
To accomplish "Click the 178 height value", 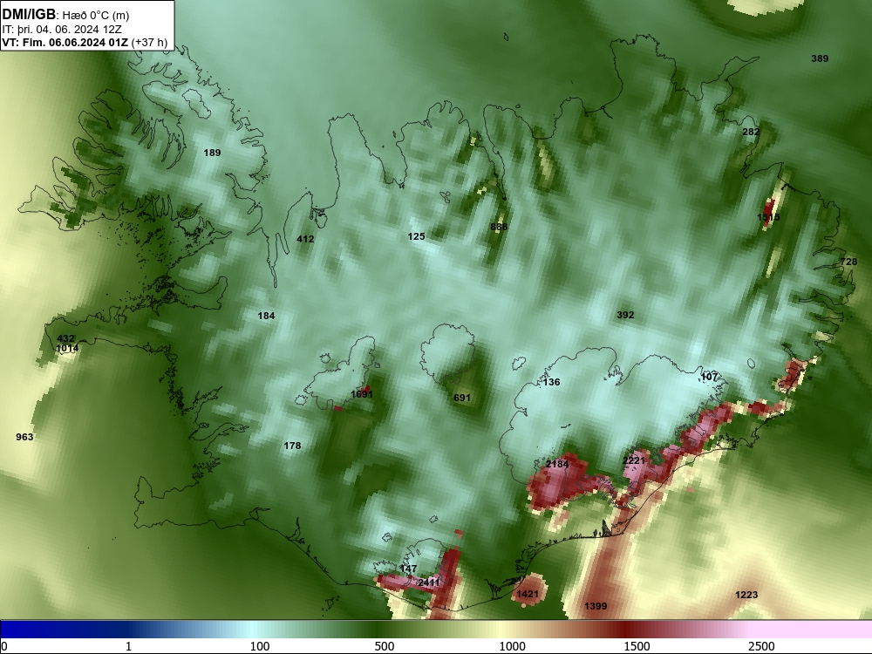I will (292, 446).
